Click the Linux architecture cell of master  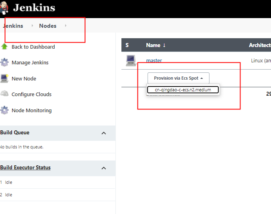click(x=261, y=61)
